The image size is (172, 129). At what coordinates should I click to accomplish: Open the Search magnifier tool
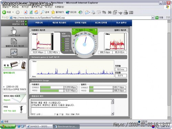click(x=45, y=12)
